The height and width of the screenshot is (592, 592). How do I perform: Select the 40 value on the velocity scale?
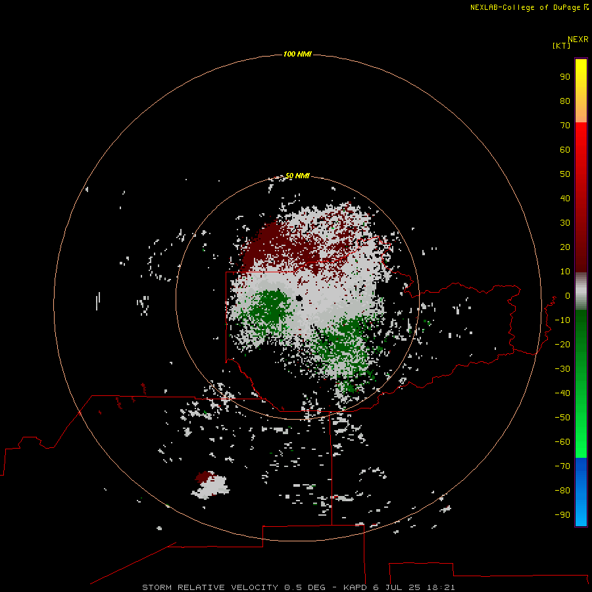pyautogui.click(x=565, y=198)
